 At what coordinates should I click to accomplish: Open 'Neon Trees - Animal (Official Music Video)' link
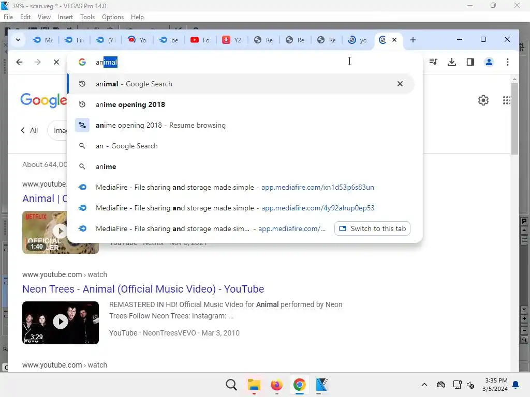click(x=143, y=289)
